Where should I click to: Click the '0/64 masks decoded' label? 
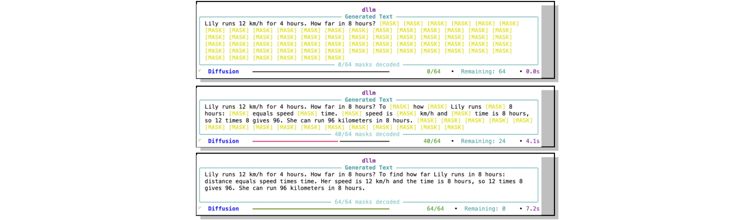click(368, 65)
